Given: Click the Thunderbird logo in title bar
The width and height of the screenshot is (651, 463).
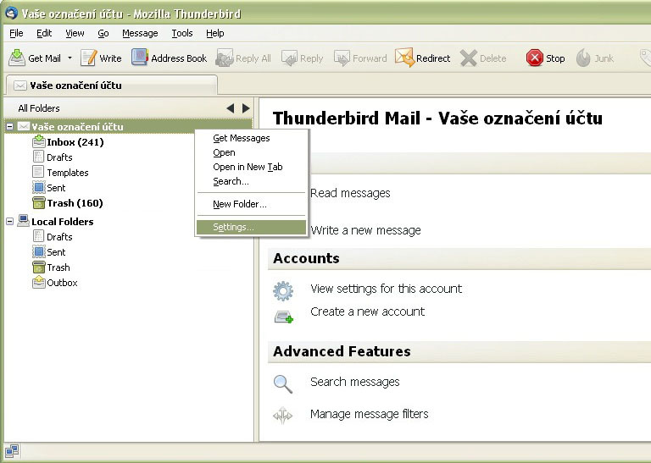Looking at the screenshot, I should tap(11, 13).
